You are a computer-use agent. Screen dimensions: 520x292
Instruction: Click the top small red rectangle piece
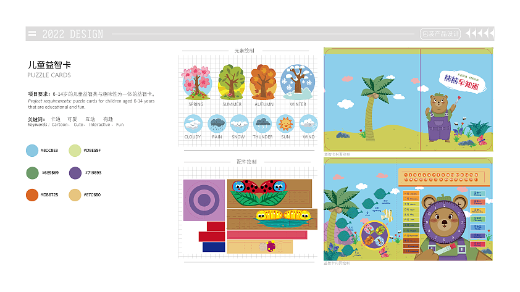[216, 226]
